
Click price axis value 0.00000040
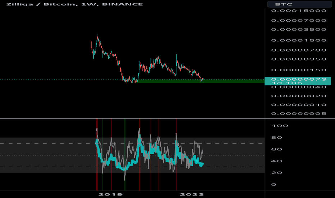[299, 87]
